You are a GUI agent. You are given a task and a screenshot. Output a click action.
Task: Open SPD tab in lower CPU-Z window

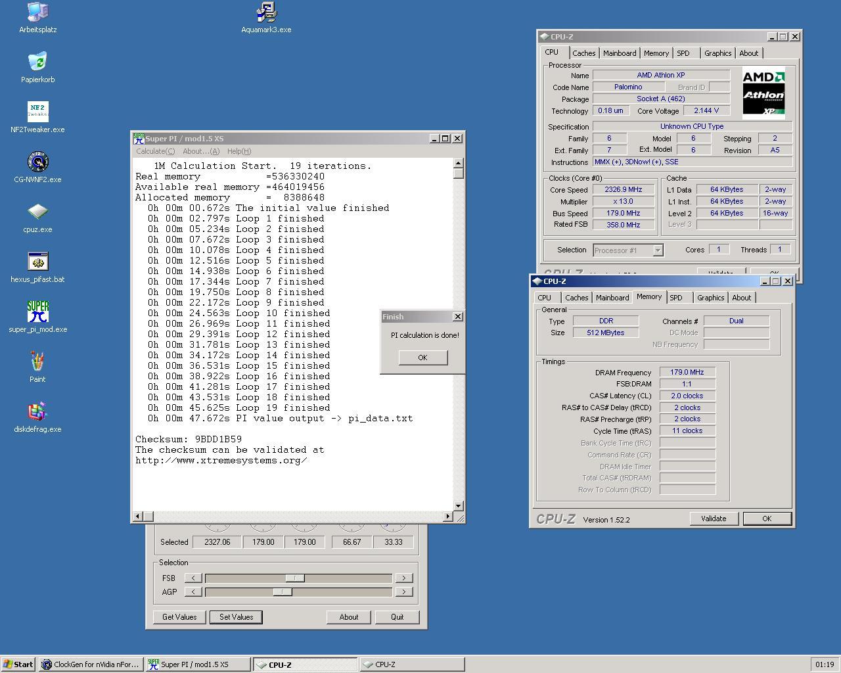pos(676,298)
